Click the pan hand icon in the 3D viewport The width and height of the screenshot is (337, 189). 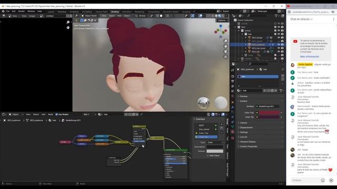[x=225, y=46]
